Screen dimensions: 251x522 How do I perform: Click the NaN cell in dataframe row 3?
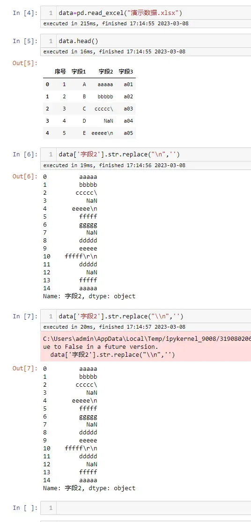point(109,121)
